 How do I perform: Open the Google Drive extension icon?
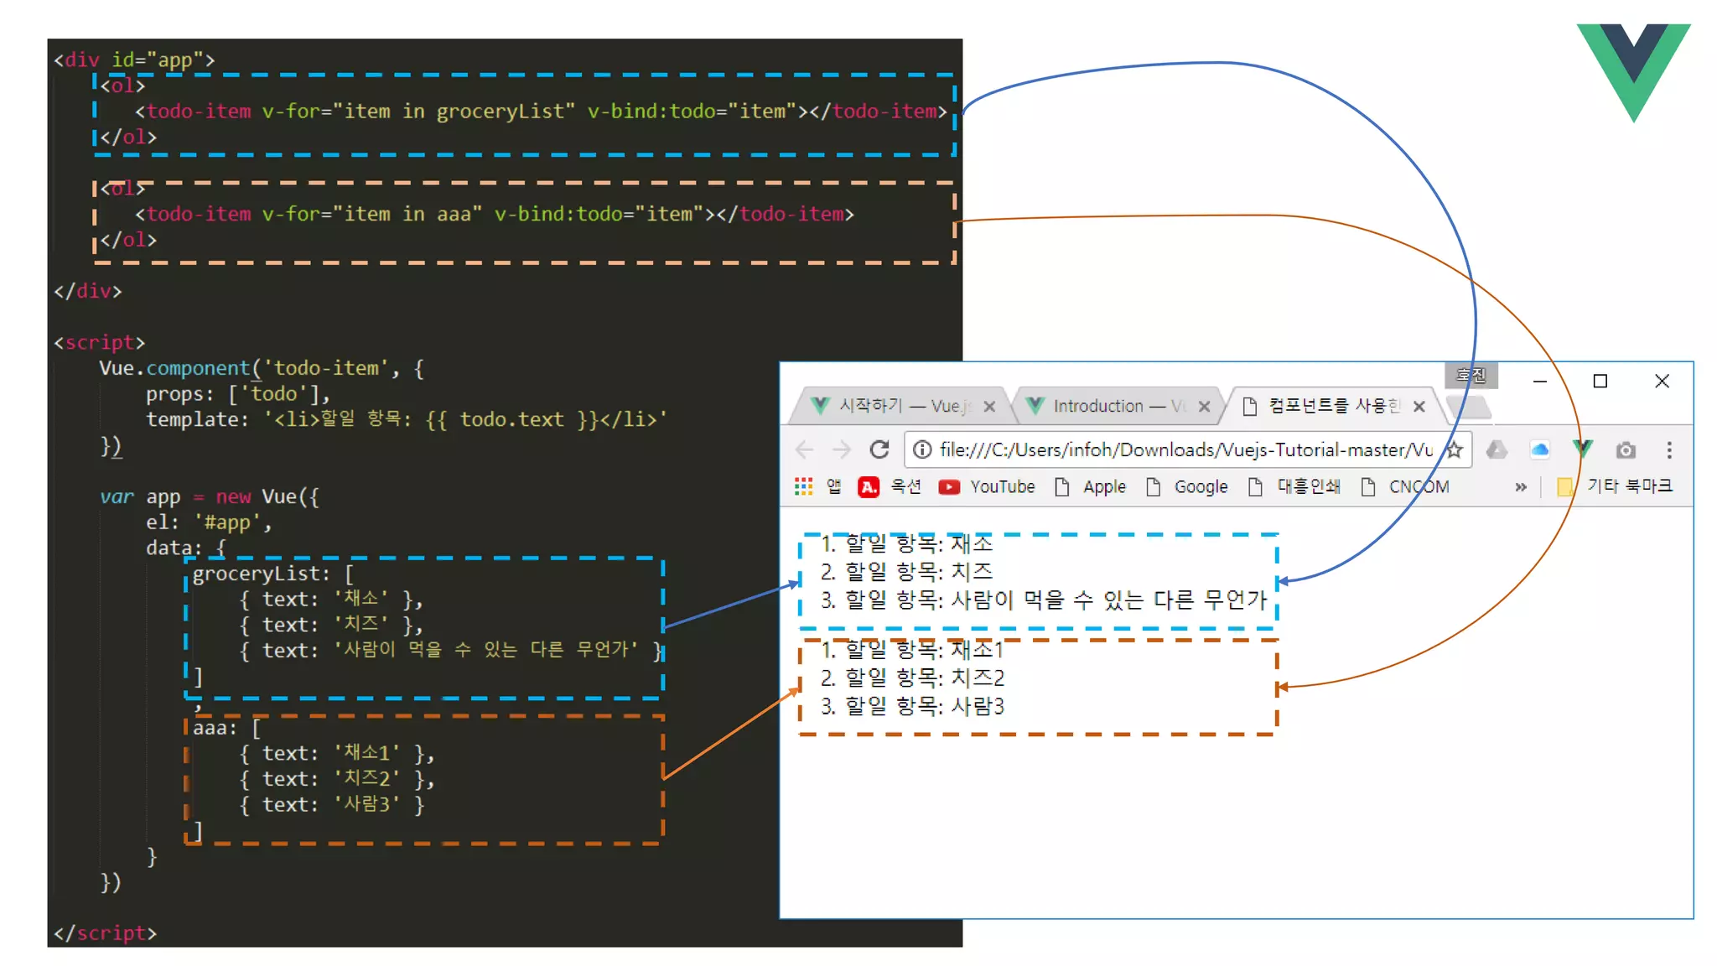(x=1497, y=450)
